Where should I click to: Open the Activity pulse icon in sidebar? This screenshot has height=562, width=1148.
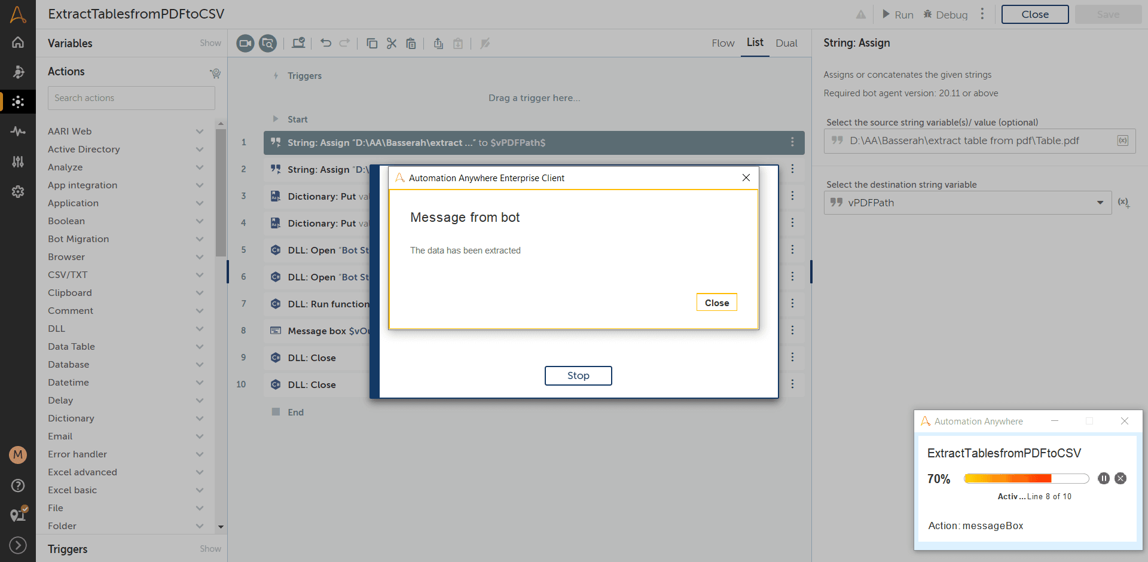(18, 131)
